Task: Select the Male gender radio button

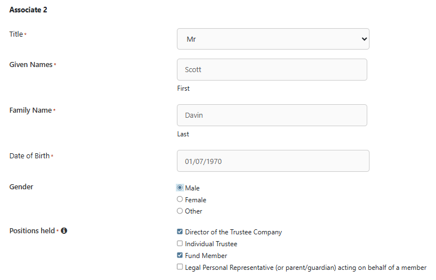Action: 180,188
